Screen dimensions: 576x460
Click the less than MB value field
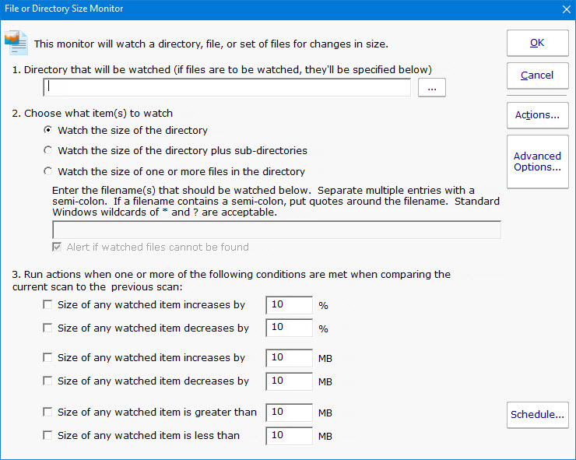point(289,436)
